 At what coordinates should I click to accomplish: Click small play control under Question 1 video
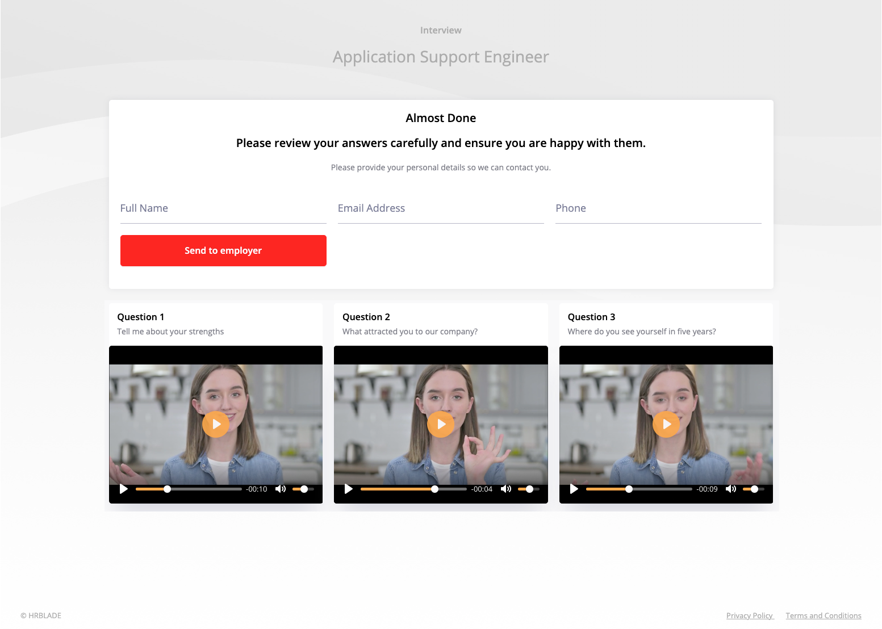point(124,489)
